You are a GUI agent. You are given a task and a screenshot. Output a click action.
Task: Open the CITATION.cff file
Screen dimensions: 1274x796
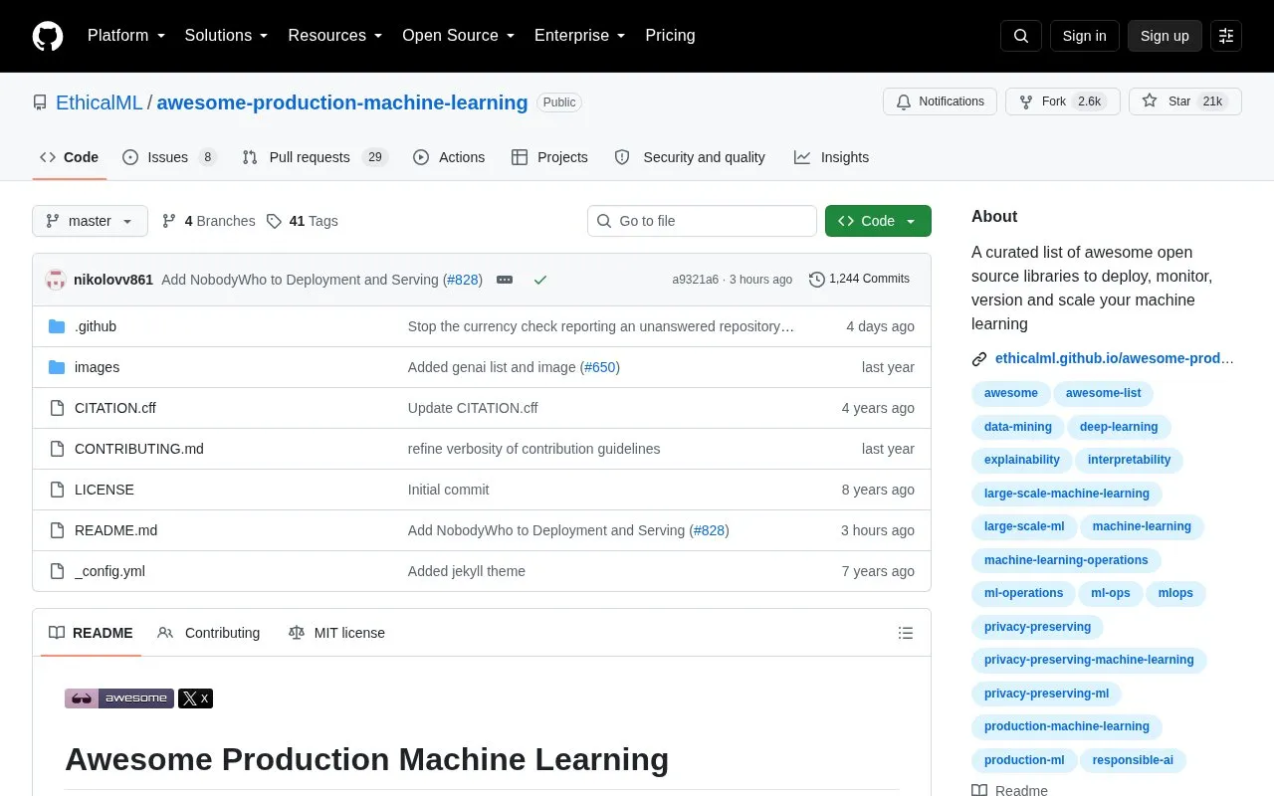coord(115,408)
